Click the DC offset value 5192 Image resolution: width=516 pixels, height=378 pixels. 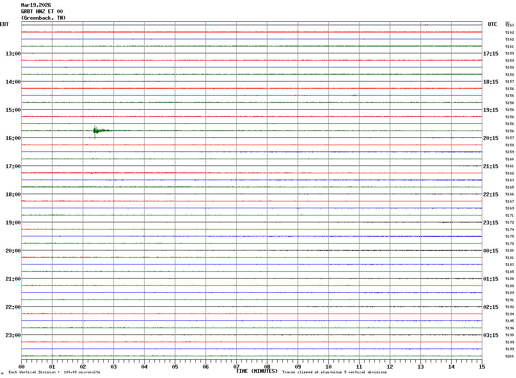click(510, 307)
